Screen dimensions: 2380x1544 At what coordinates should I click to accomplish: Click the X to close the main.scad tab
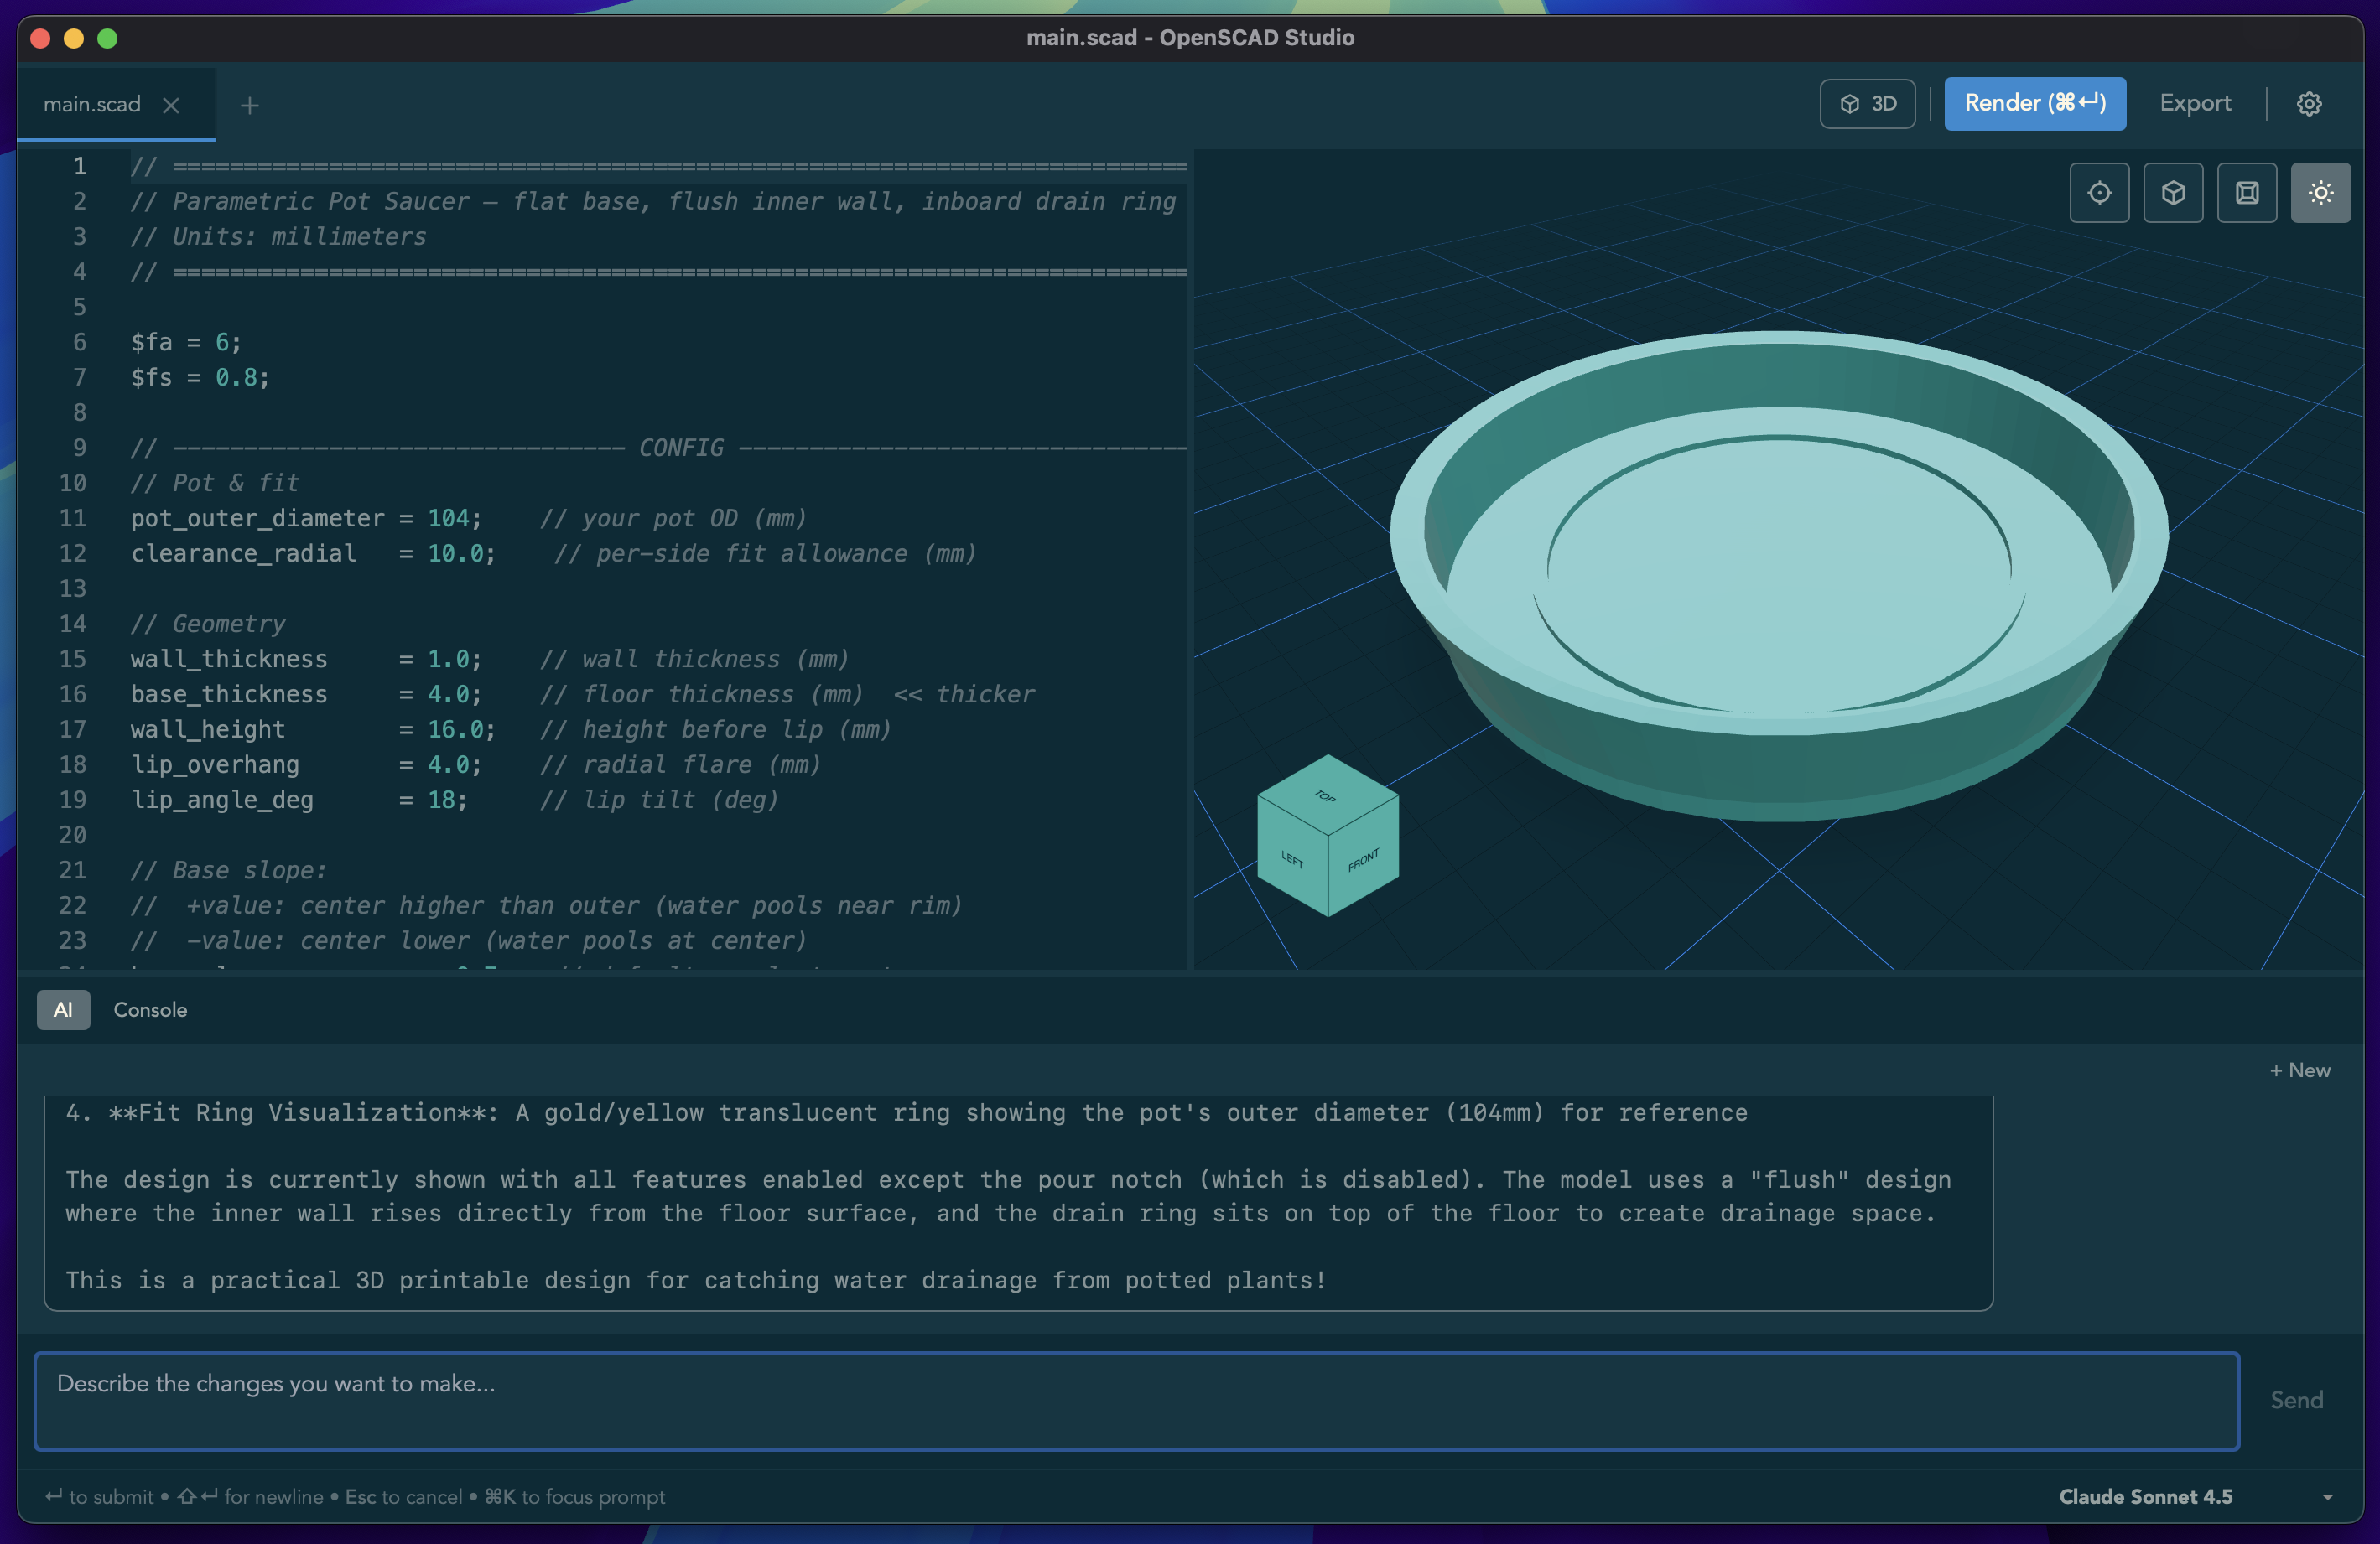point(171,104)
